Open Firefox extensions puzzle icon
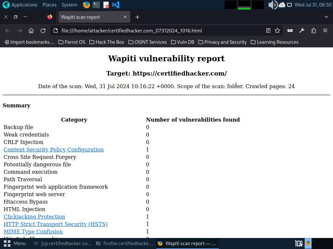 coord(313,30)
